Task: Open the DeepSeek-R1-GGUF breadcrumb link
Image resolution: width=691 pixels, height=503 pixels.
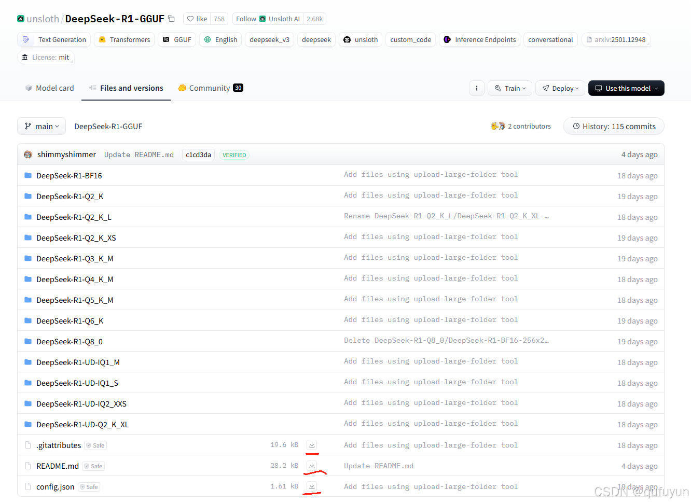Action: pyautogui.click(x=108, y=127)
